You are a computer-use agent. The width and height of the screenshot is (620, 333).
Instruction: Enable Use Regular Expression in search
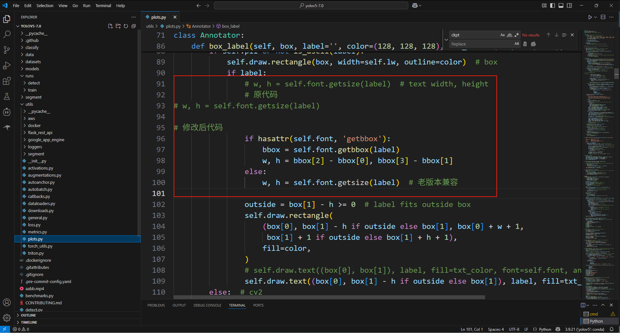(x=517, y=35)
